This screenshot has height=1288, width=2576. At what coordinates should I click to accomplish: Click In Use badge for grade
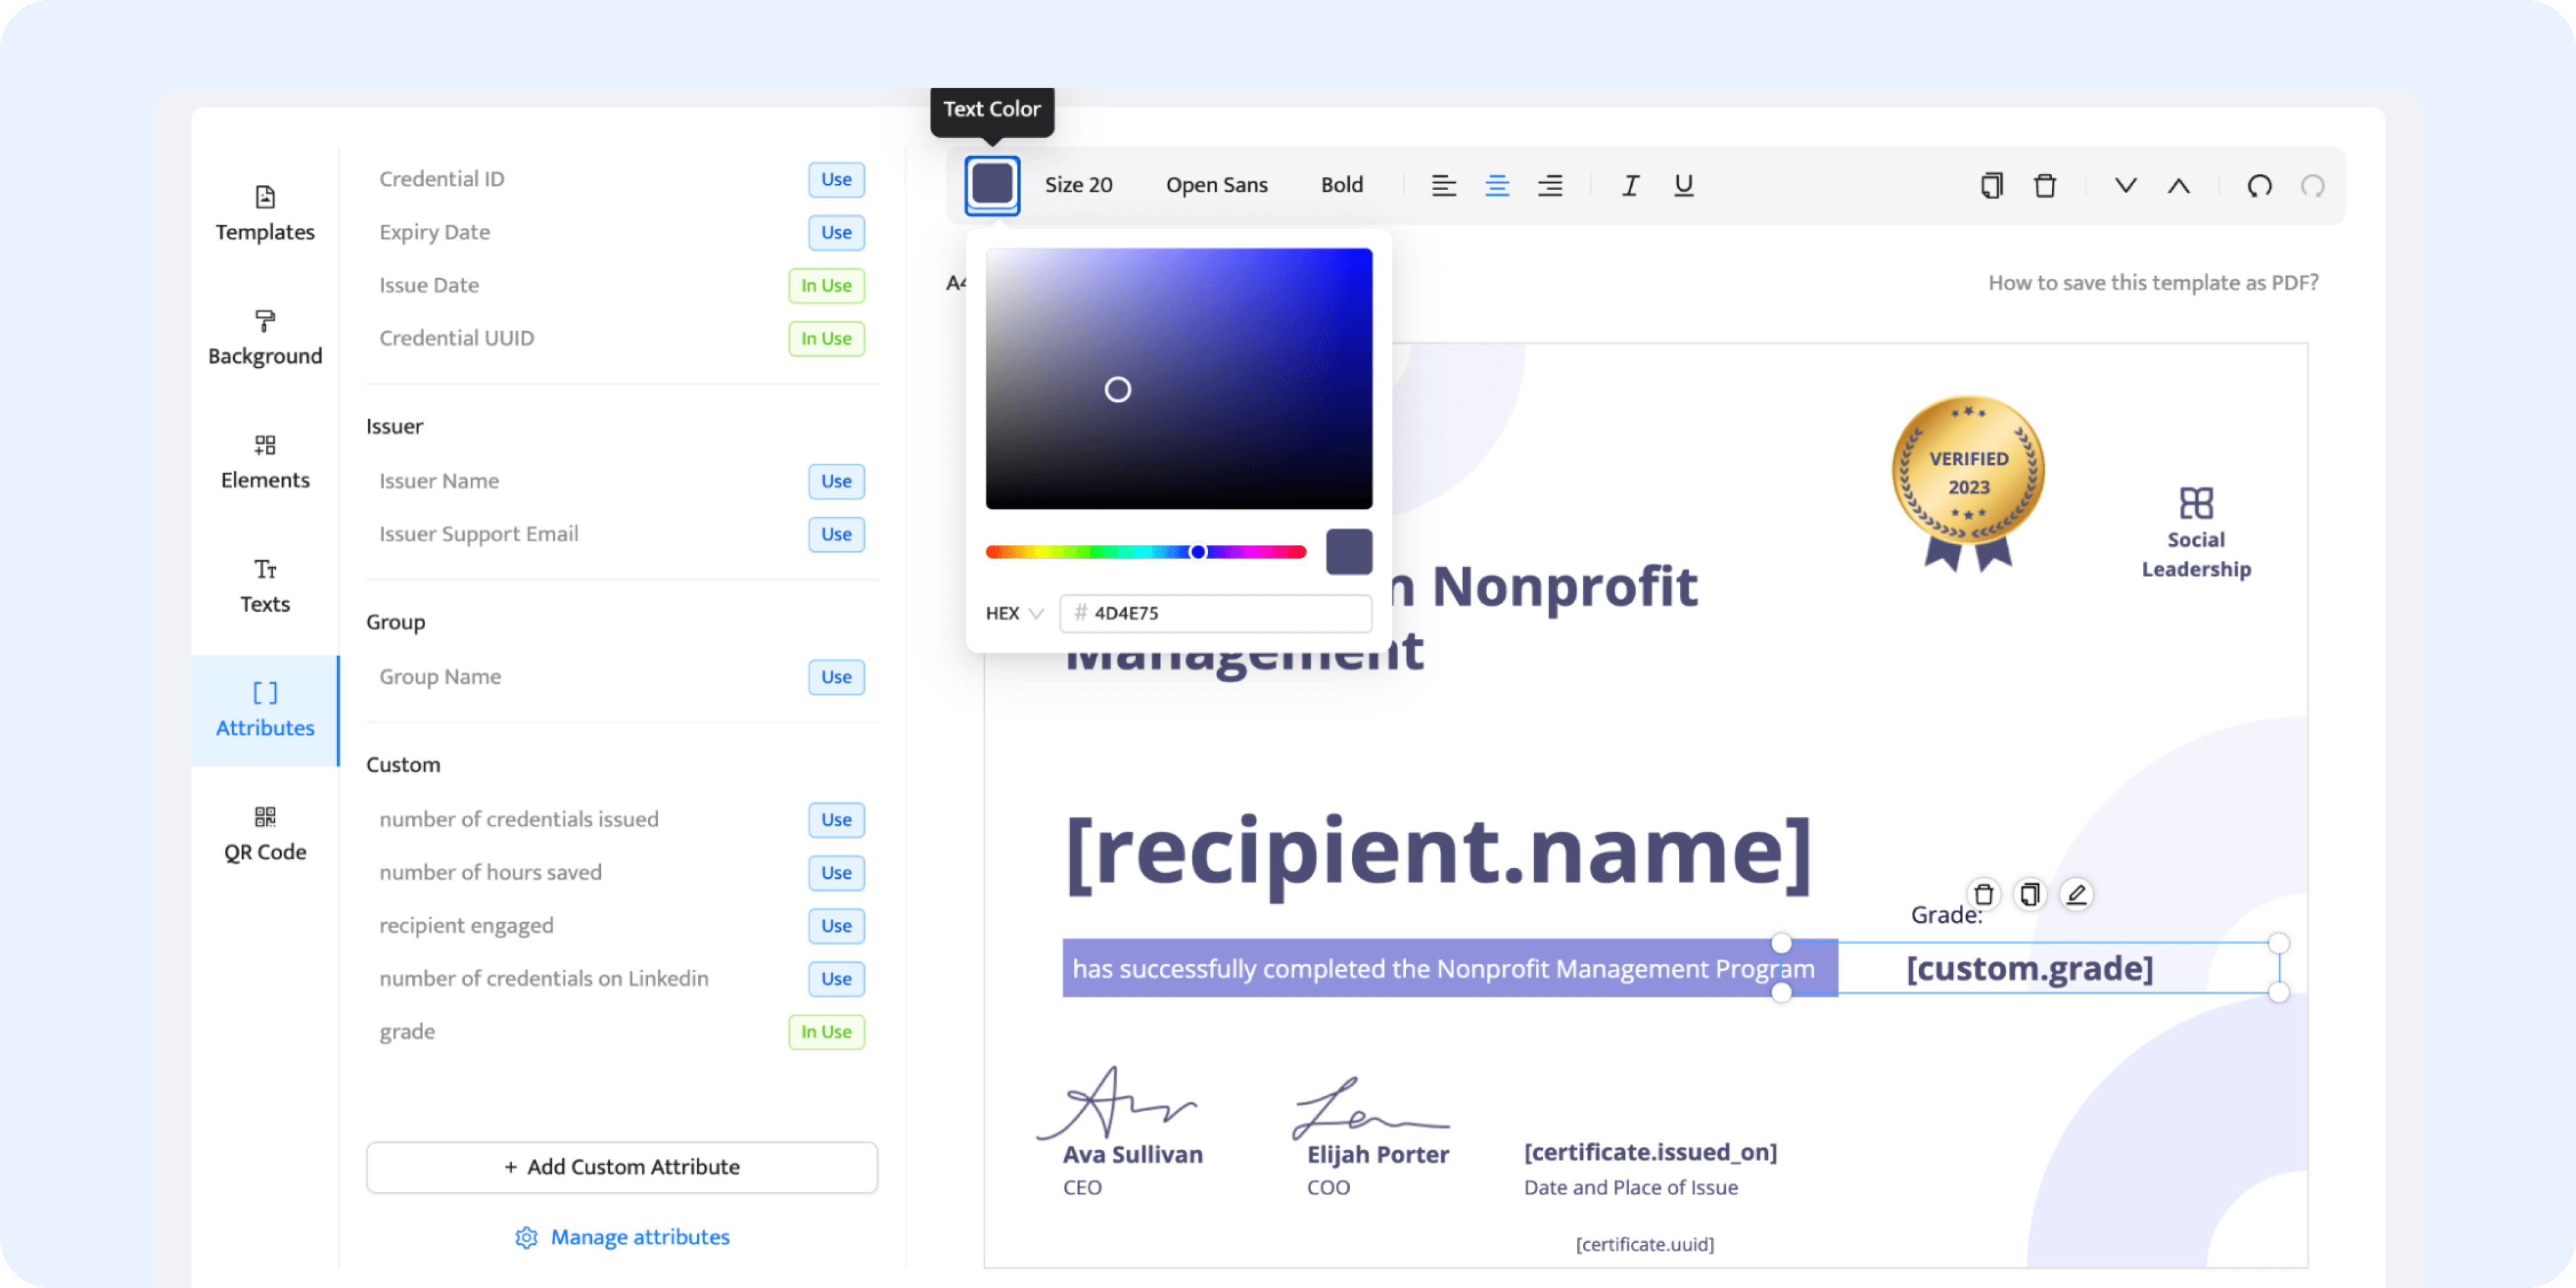(826, 1031)
